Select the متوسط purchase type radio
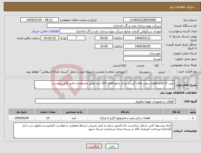The width and height of the screenshot is (201, 153). click(153, 71)
